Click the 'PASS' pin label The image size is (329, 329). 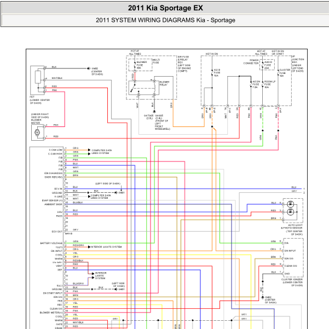[x=59, y=216]
